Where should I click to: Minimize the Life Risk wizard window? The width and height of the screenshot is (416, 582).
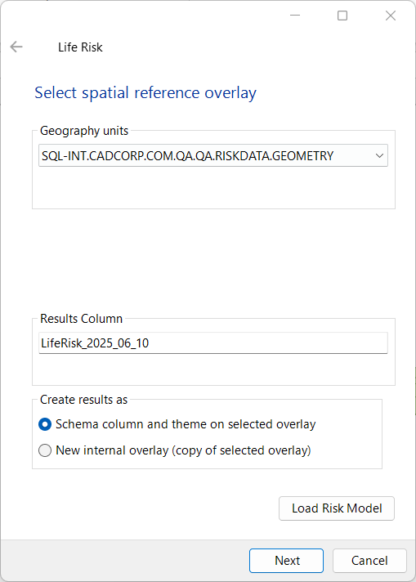tap(295, 16)
